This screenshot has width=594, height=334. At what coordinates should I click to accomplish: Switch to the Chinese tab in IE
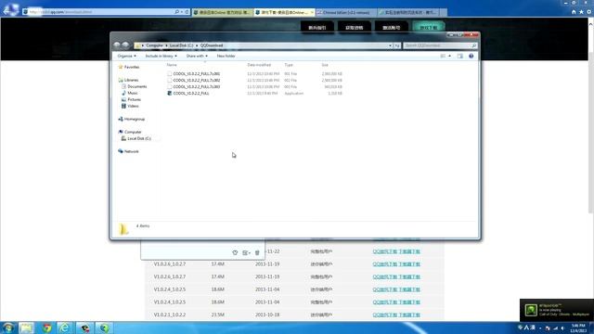(x=346, y=12)
